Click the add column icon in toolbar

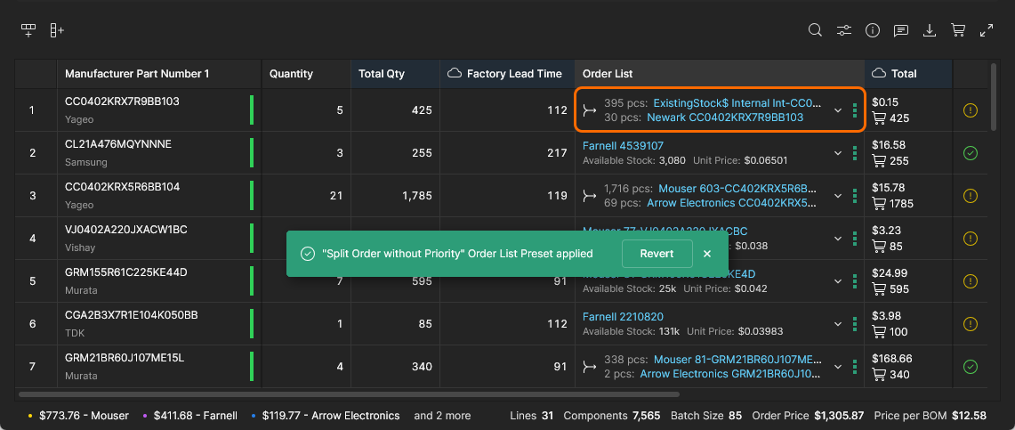pyautogui.click(x=57, y=30)
